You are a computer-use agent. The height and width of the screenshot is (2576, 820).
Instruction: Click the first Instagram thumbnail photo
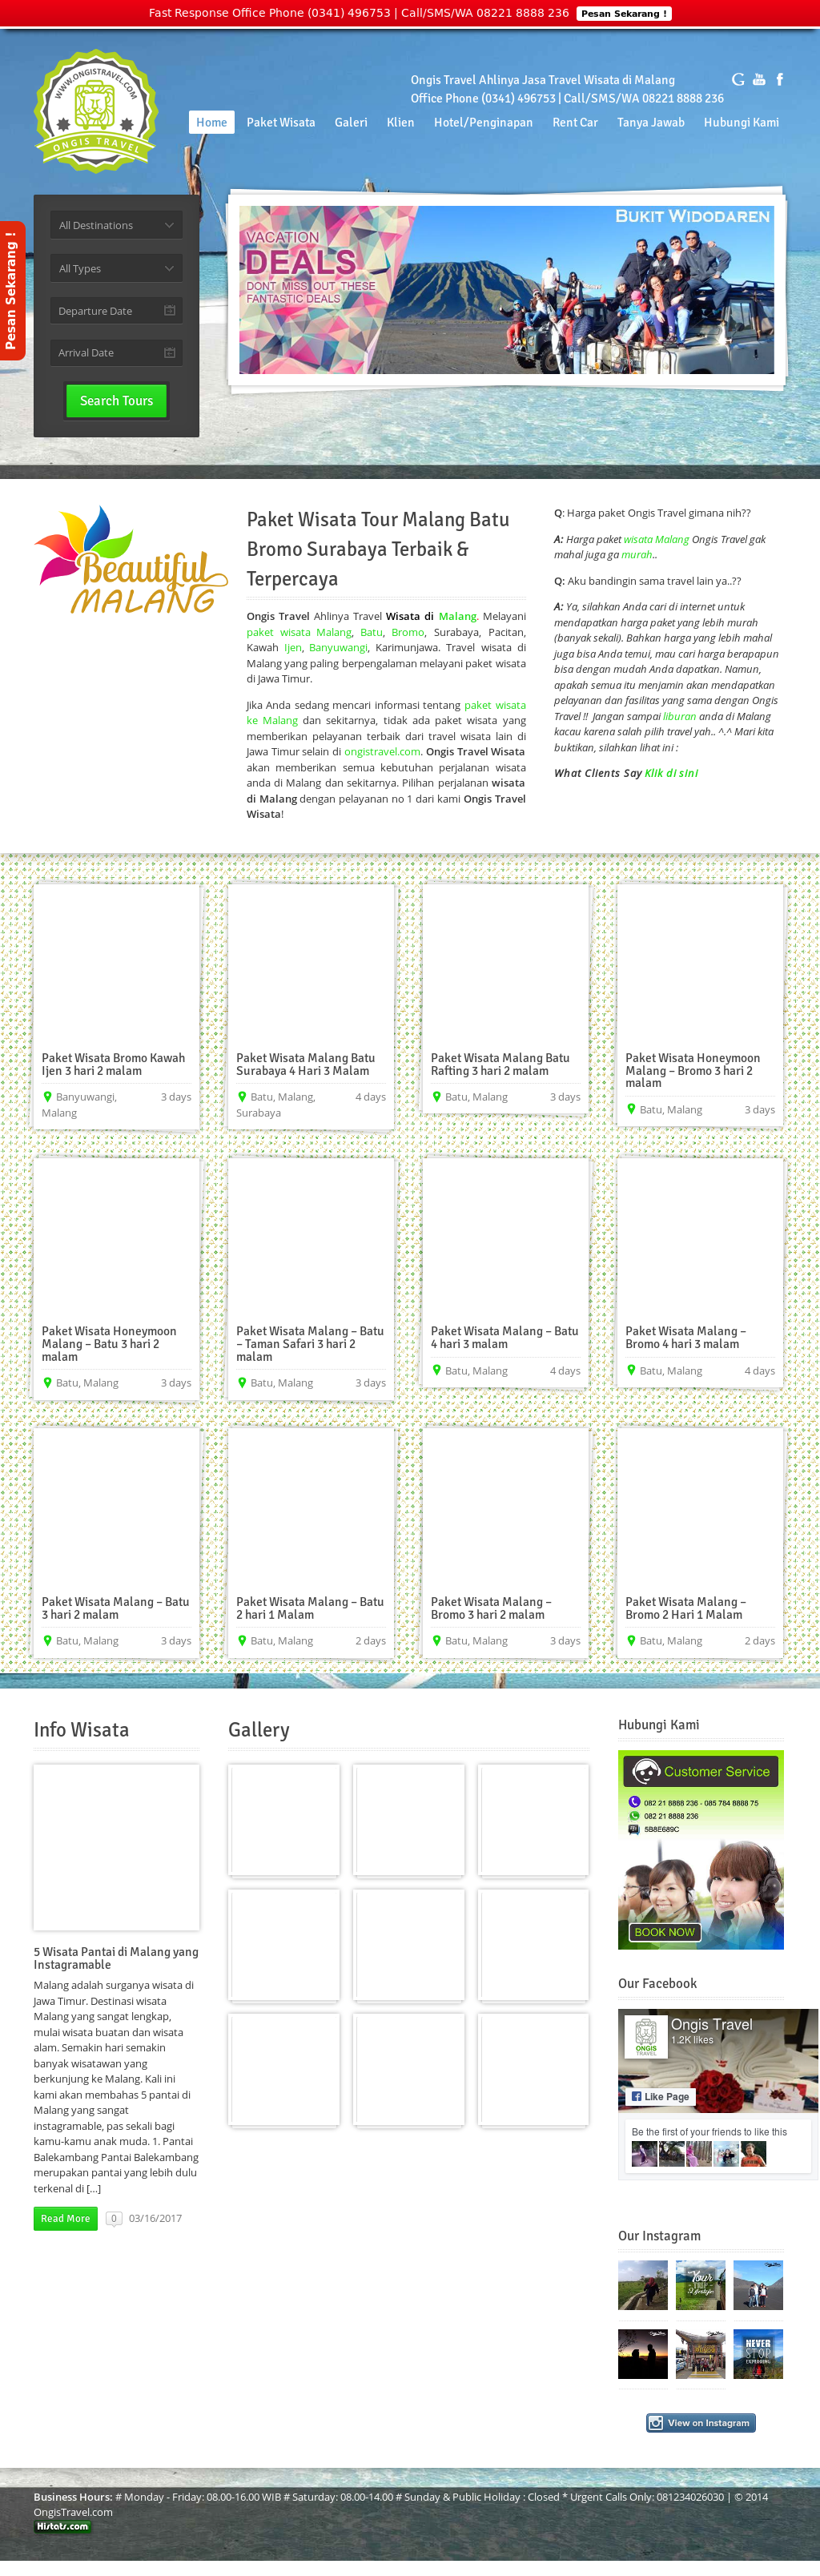point(643,2285)
